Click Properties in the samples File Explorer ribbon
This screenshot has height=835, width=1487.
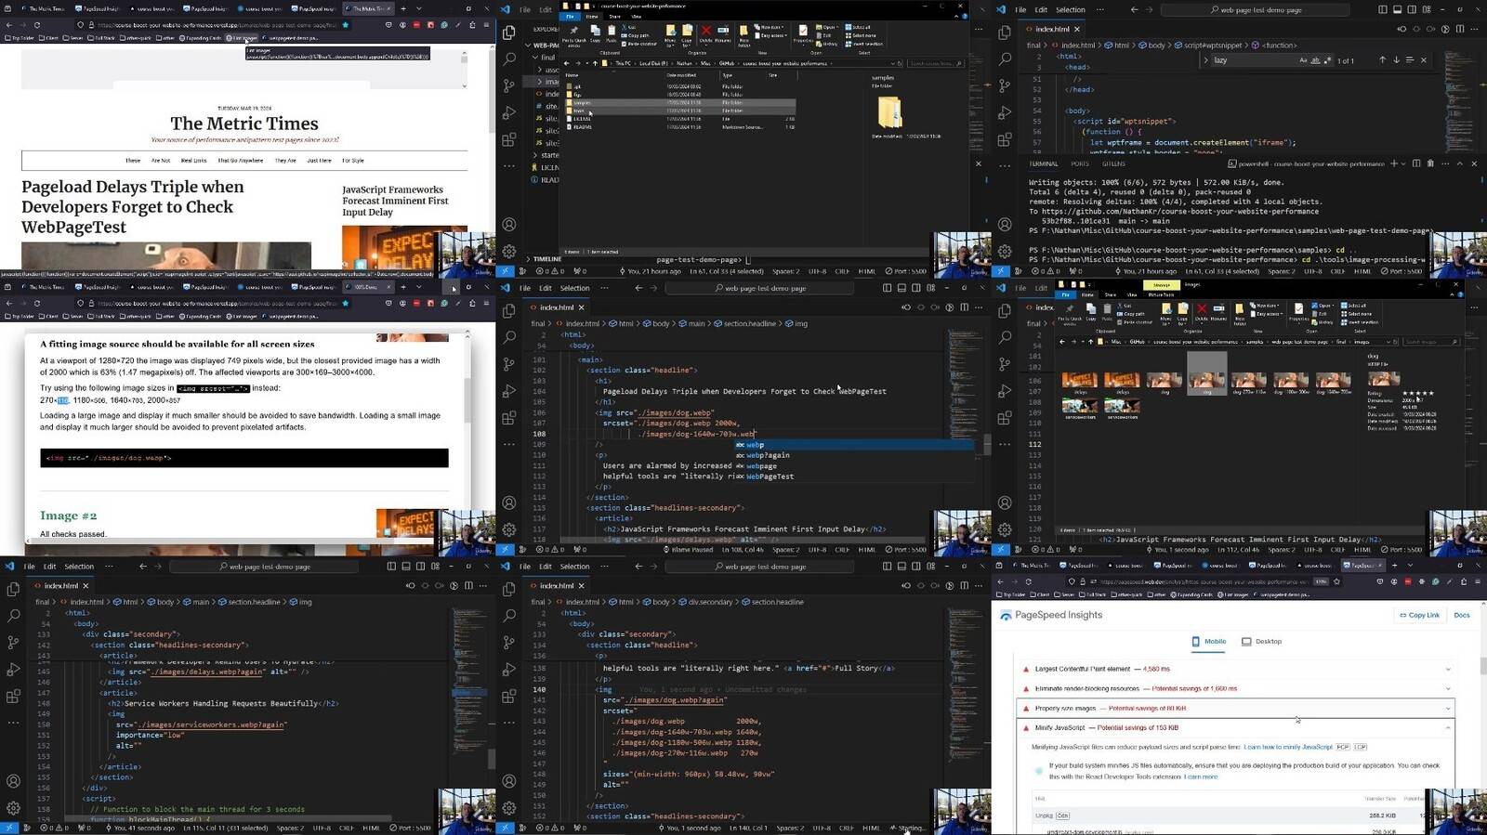[803, 34]
